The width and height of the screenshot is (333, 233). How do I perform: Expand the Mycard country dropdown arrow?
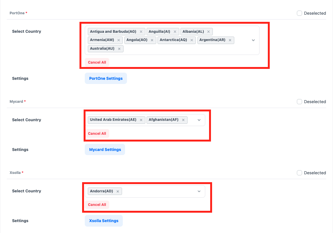pyautogui.click(x=199, y=120)
